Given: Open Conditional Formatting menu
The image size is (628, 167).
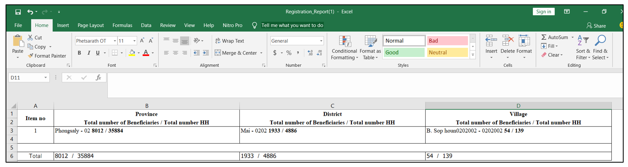Looking at the screenshot, I should [x=344, y=48].
